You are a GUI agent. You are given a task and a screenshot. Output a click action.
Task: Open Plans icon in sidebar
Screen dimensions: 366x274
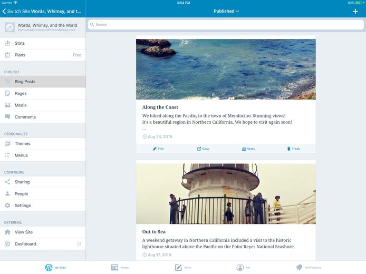pyautogui.click(x=7, y=55)
